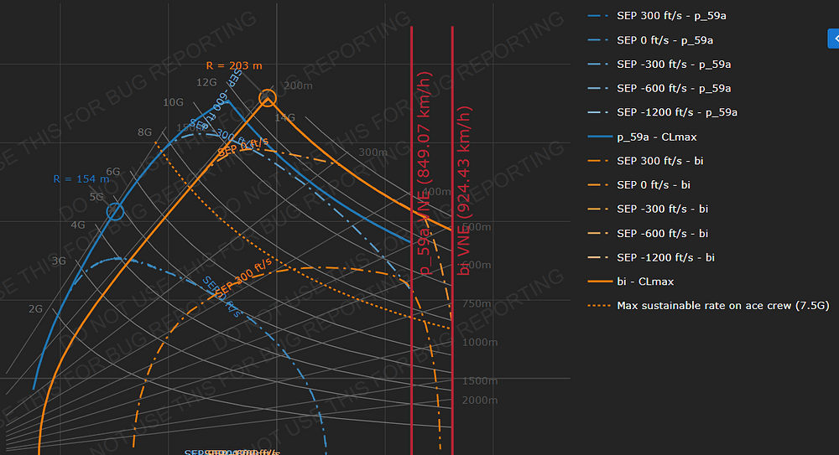Hide the bi - CLmax curve via legend
Viewport: 839px width, 455px height.
631,282
